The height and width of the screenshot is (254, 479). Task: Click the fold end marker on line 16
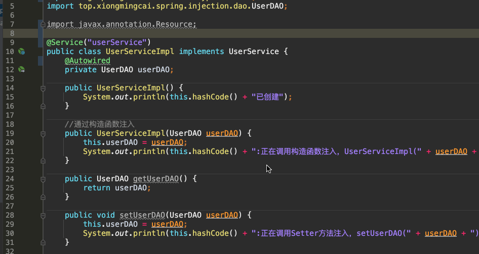click(x=43, y=106)
